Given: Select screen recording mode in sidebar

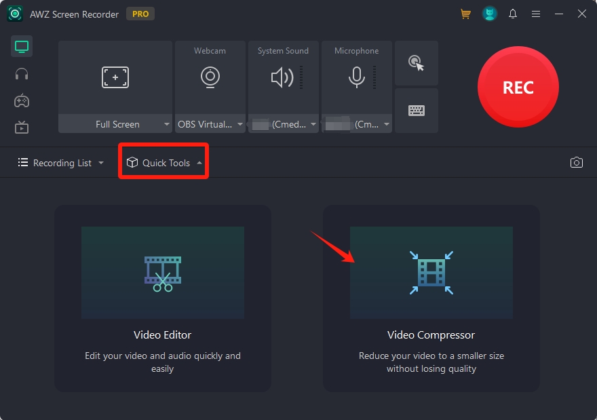Looking at the screenshot, I should coord(22,46).
